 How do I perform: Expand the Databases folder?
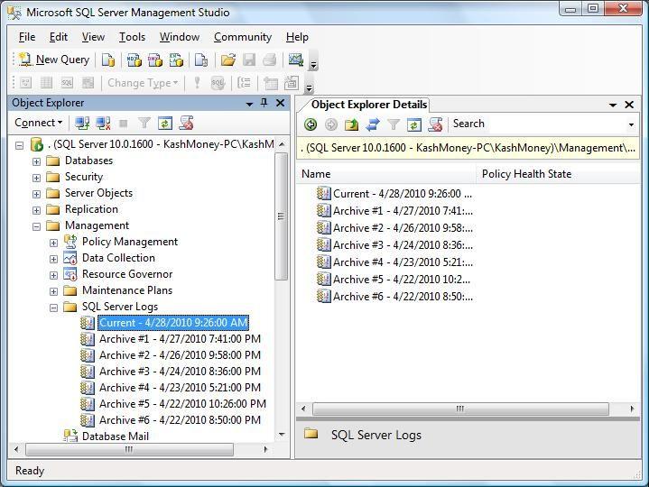(36, 161)
